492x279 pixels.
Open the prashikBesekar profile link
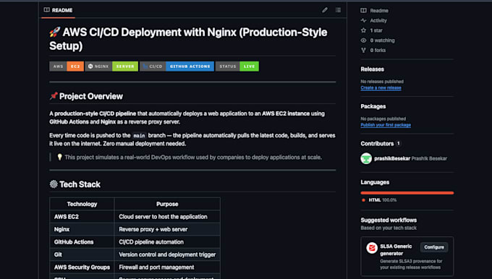coord(392,158)
